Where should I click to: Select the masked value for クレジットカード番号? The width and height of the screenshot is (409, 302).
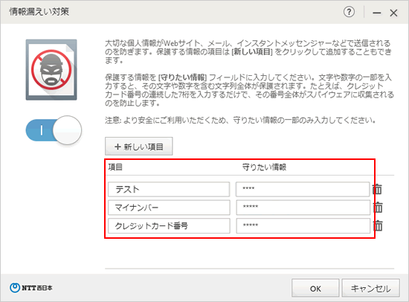[303, 225]
